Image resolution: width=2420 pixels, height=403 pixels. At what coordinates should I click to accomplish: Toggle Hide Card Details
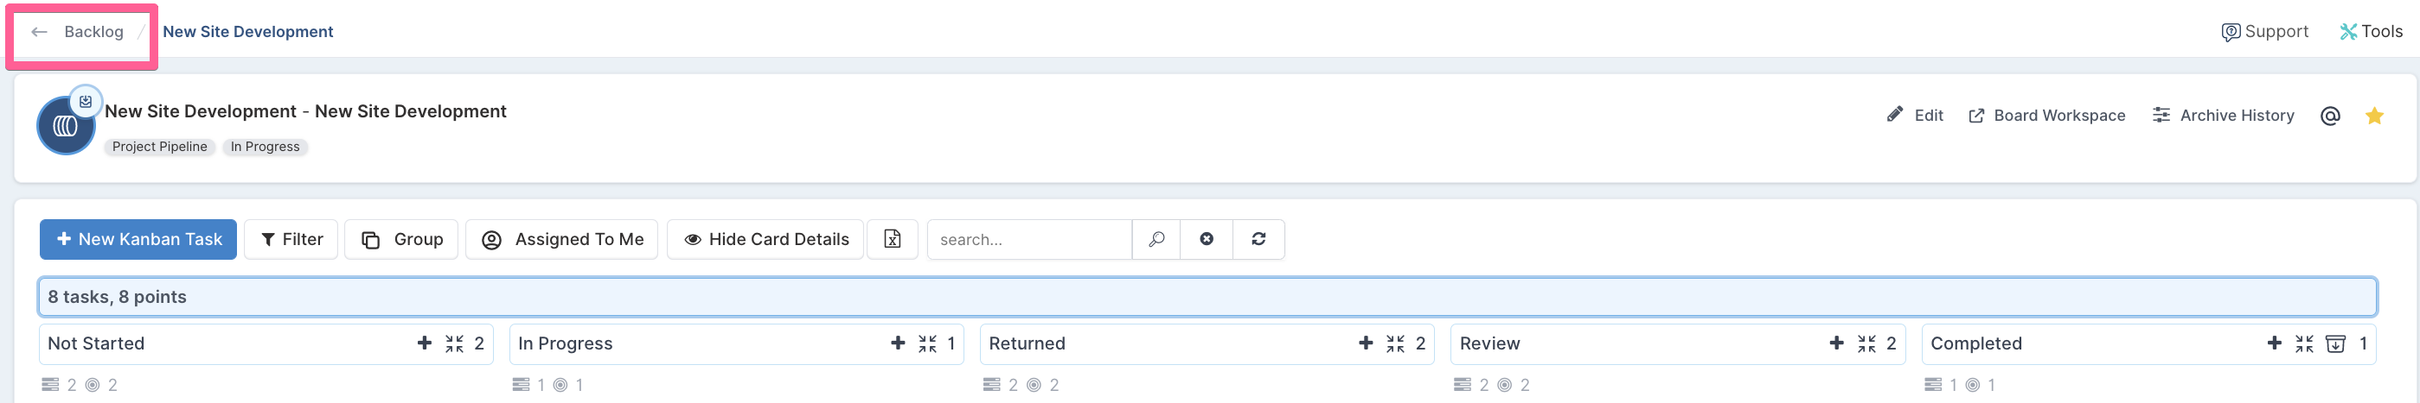pos(765,239)
